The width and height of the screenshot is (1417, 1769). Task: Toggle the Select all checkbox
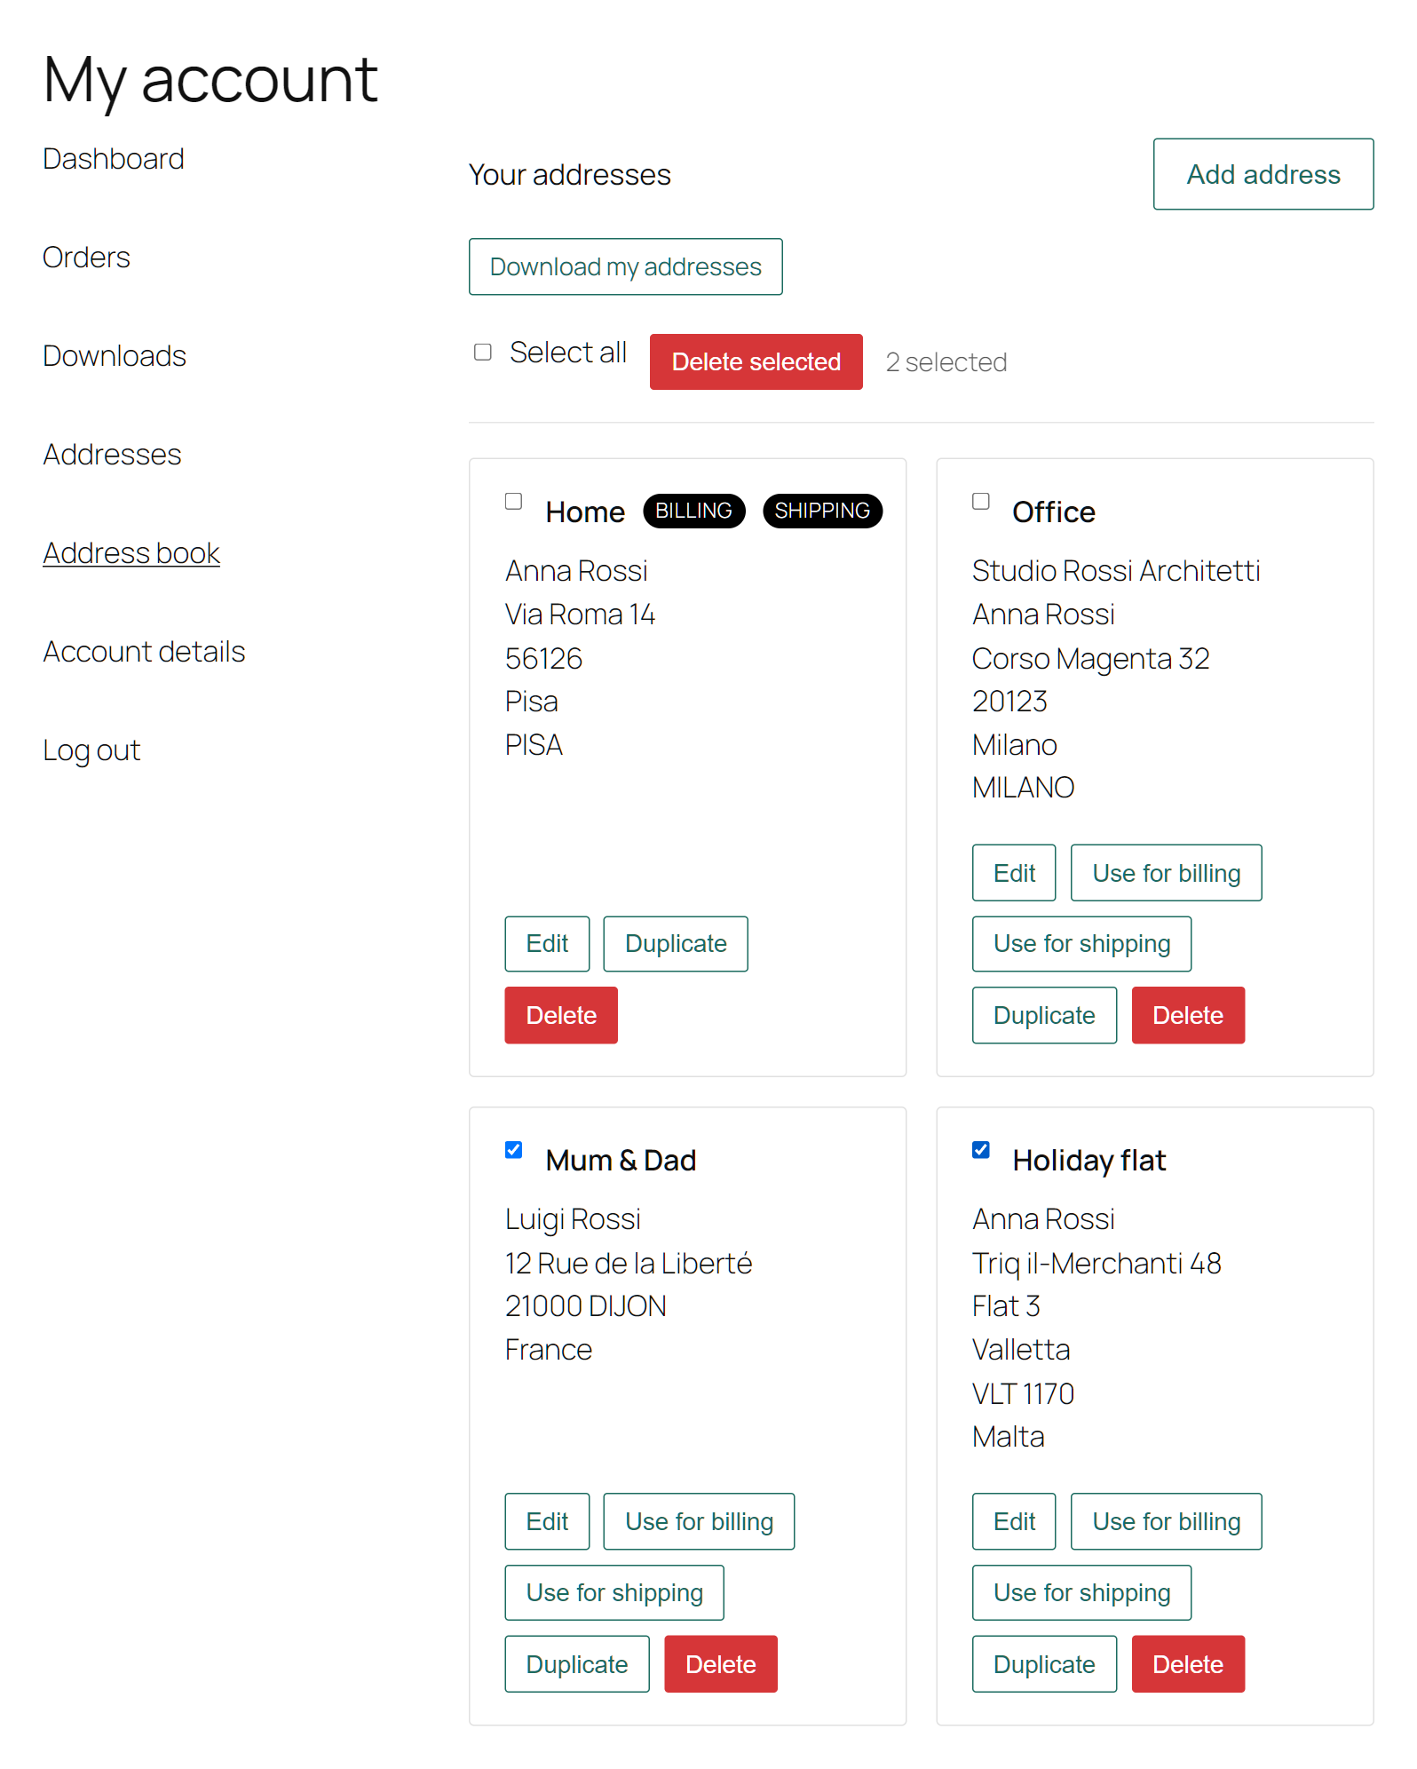(x=483, y=353)
